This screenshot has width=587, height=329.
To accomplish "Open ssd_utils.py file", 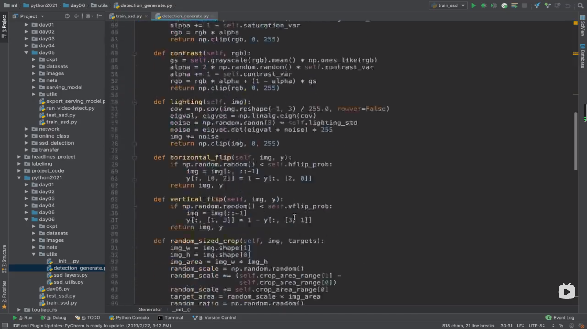I will (x=65, y=282).
